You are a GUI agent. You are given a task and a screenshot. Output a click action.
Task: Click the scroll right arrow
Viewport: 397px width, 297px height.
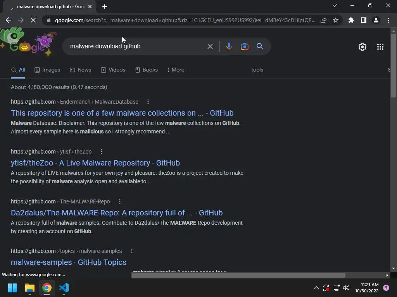click(387, 275)
